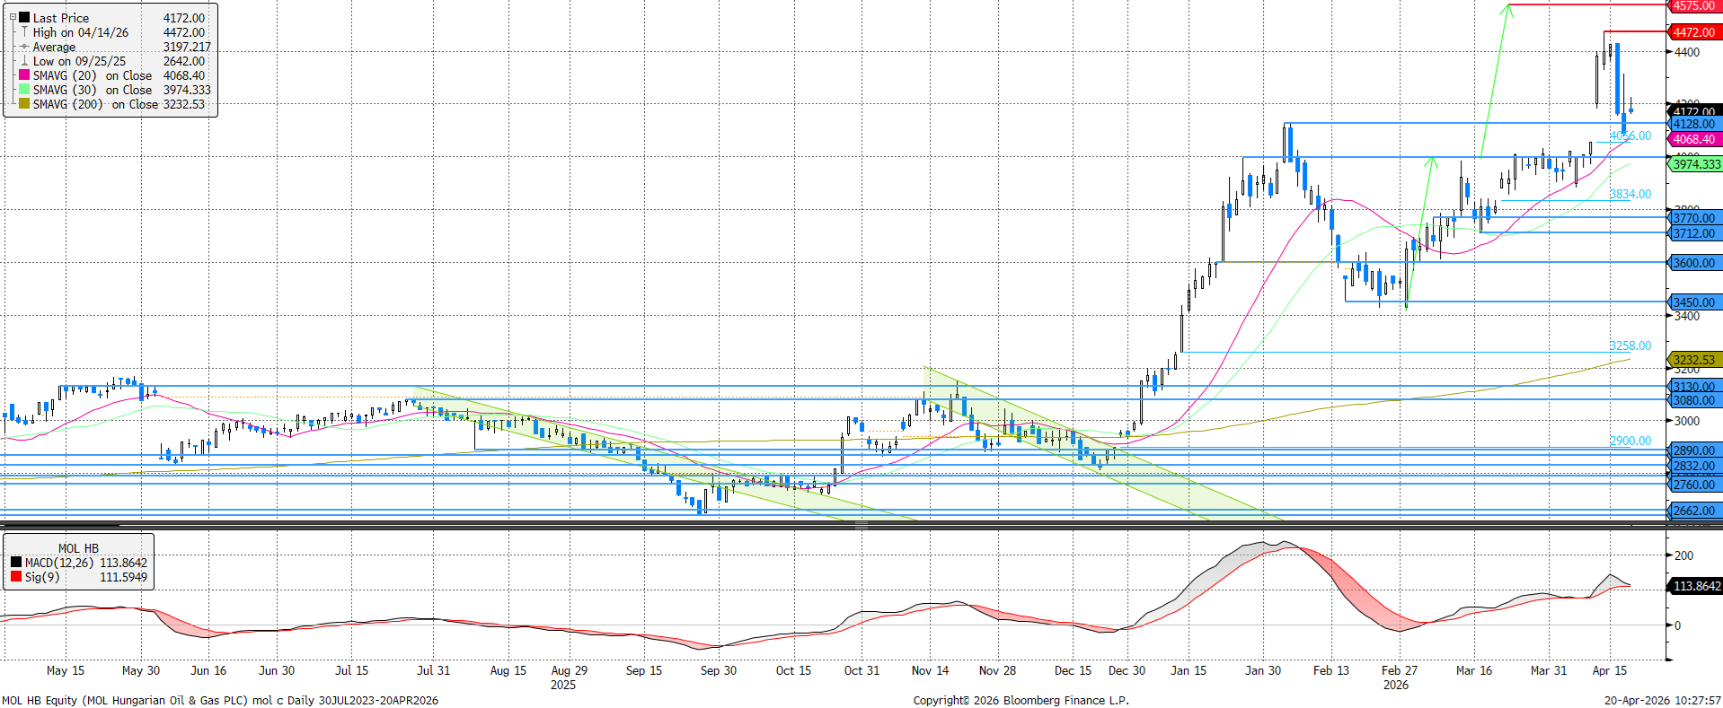Click the Low on 09/25/25 marker icon
Image resolution: width=1723 pixels, height=708 pixels.
point(24,61)
